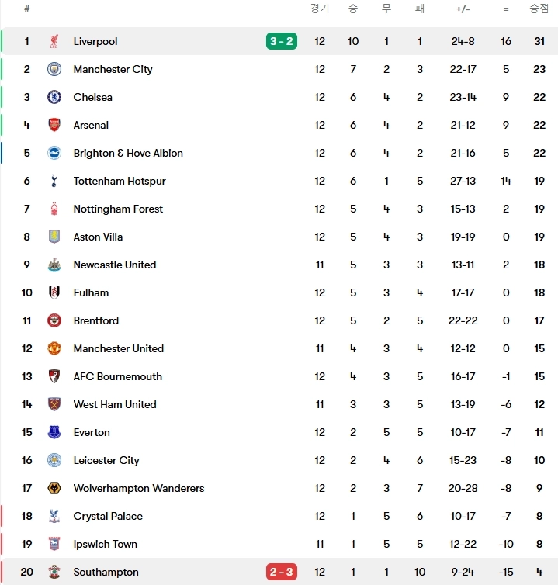Open the Manchester United team link
The image size is (558, 585).
[119, 348]
